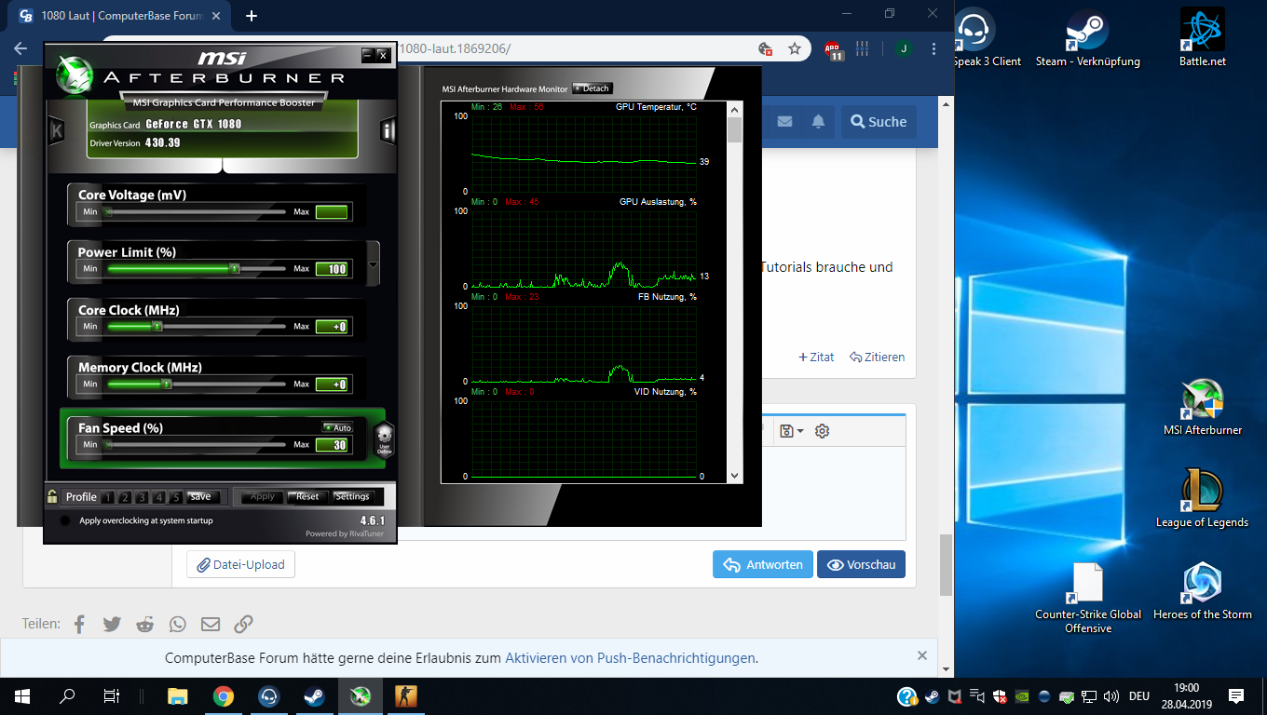Click the Core Voltage value field
1267x715 pixels.
click(x=332, y=212)
